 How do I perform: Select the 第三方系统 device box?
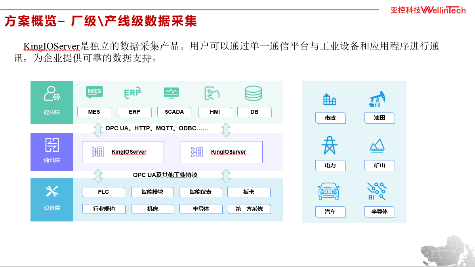249,209
